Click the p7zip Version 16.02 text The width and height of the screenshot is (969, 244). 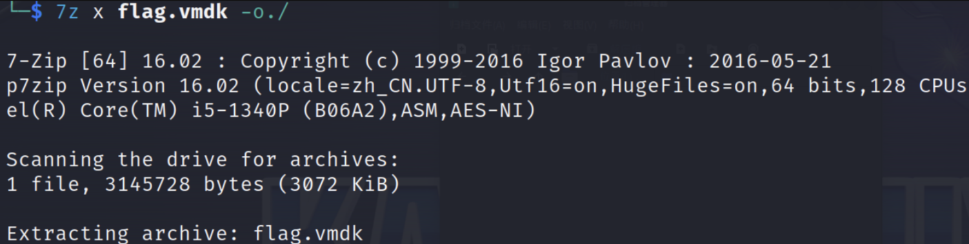click(x=123, y=86)
